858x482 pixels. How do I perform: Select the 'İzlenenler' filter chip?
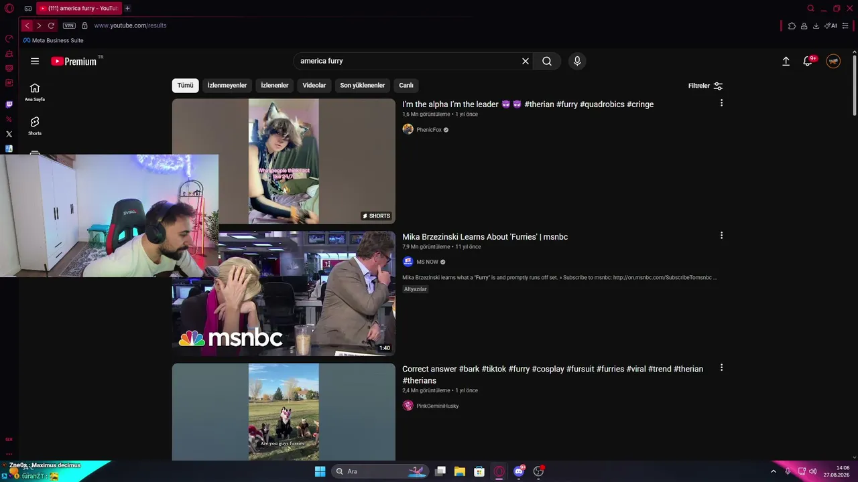(275, 86)
